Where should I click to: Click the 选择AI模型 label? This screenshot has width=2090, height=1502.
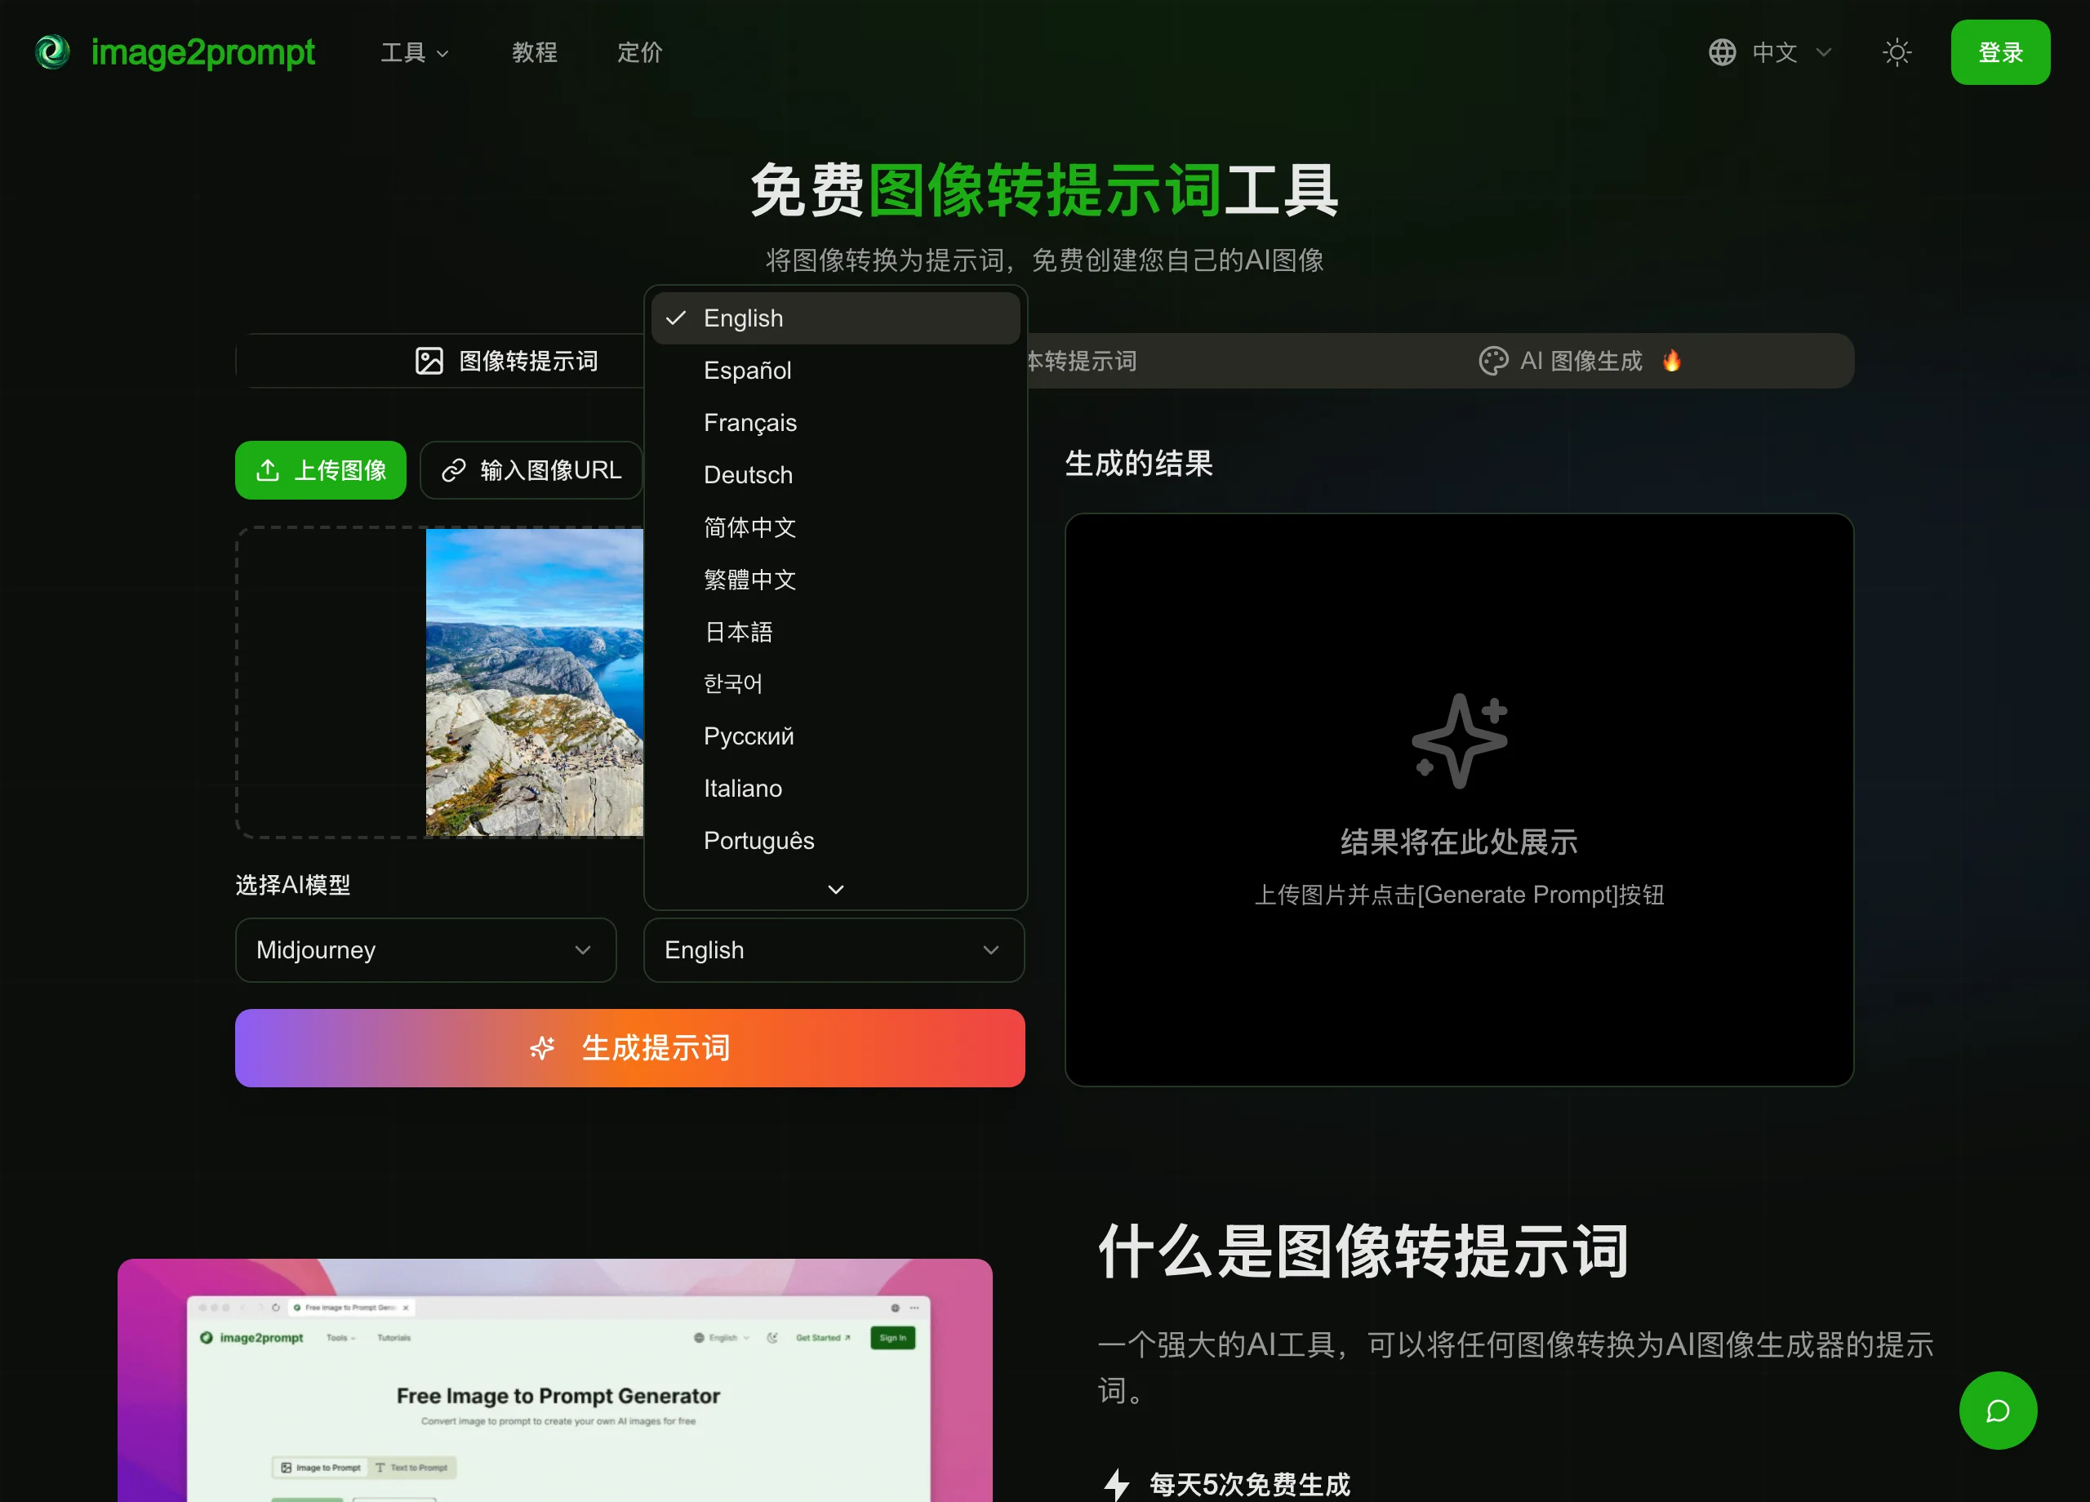(x=293, y=885)
